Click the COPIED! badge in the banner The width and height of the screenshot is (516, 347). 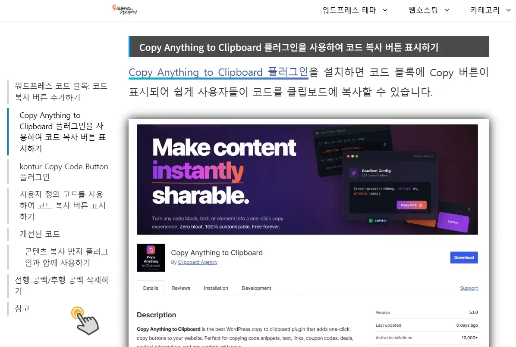point(378,220)
